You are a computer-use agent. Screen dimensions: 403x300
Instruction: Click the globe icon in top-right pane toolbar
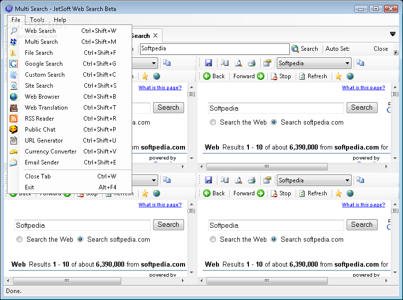tap(350, 76)
